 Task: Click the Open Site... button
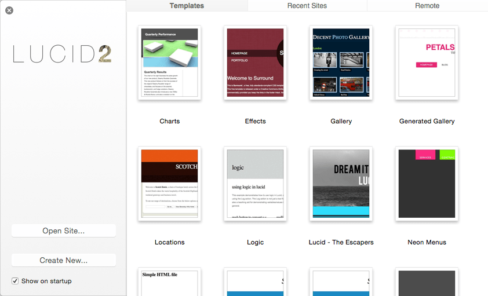click(64, 231)
